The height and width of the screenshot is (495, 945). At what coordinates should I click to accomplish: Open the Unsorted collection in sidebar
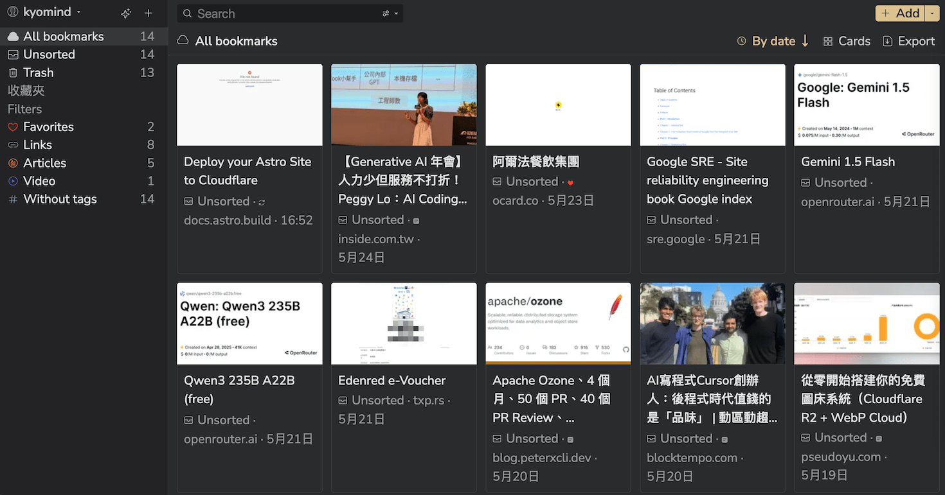coord(84,55)
